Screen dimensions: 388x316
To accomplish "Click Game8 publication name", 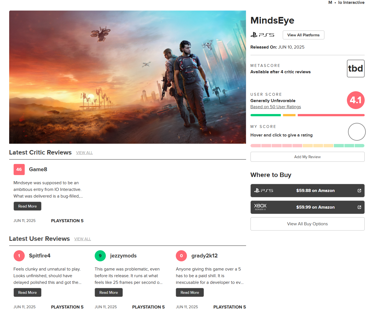I will tap(38, 170).
